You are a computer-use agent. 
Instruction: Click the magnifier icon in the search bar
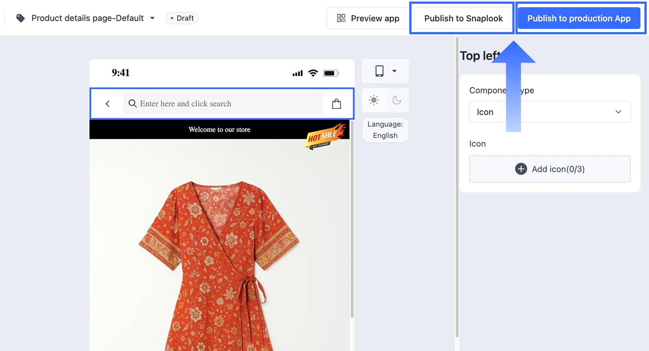coord(132,103)
